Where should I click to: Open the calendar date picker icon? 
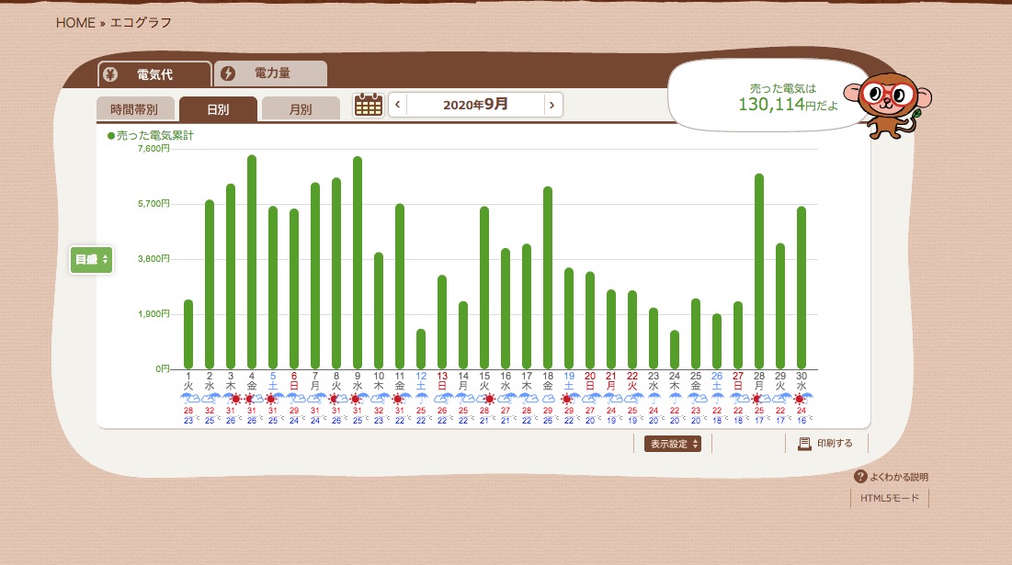pos(368,105)
